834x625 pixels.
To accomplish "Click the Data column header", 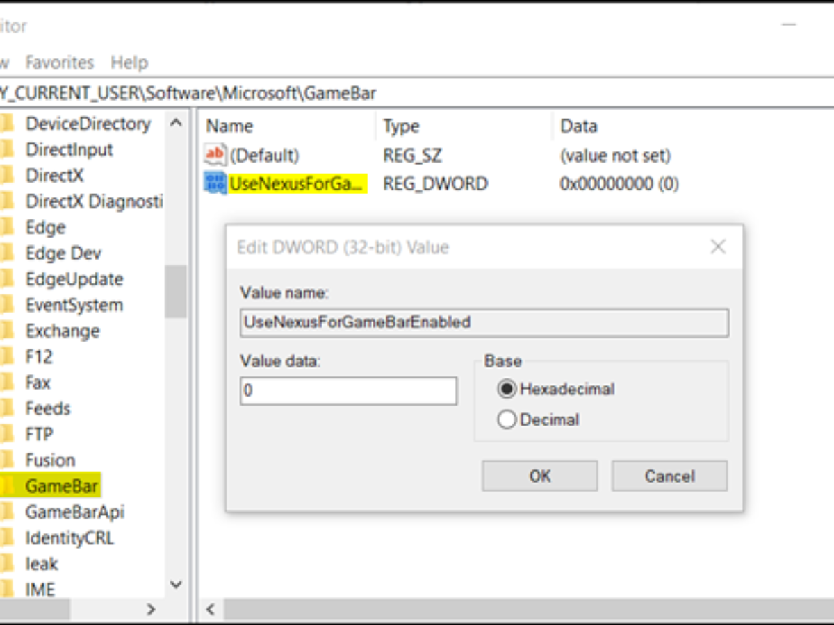I will click(579, 126).
